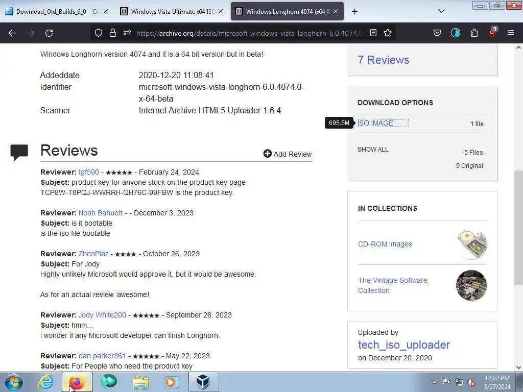
Task: Click product key TCP8W-T8PQJ-WWRRH-QH76C-99FBW text
Action: (x=107, y=192)
